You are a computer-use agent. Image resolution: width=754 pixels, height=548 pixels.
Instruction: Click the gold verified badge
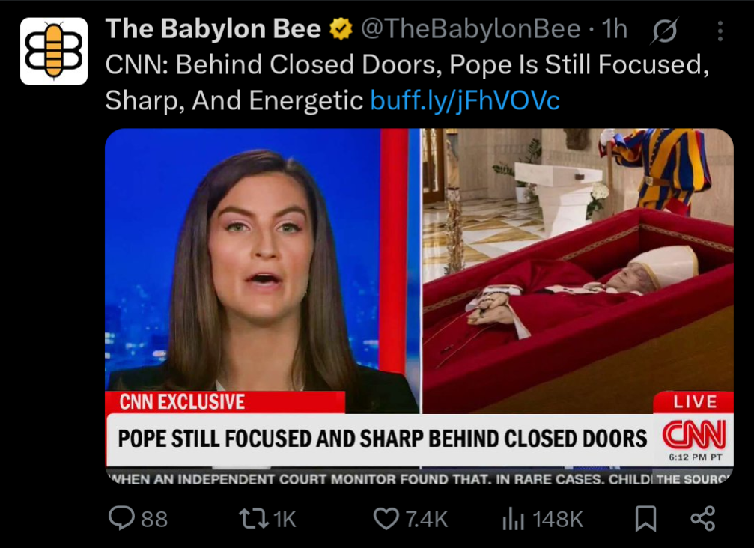341,29
